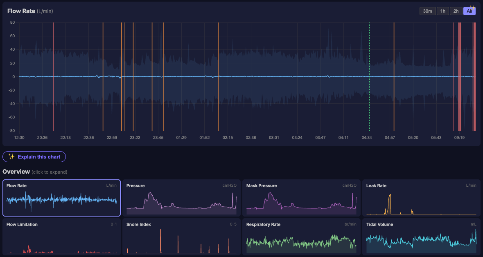The width and height of the screenshot is (483, 257).
Task: Click the mL unit on Tidal Volume card
Action: coord(474,224)
